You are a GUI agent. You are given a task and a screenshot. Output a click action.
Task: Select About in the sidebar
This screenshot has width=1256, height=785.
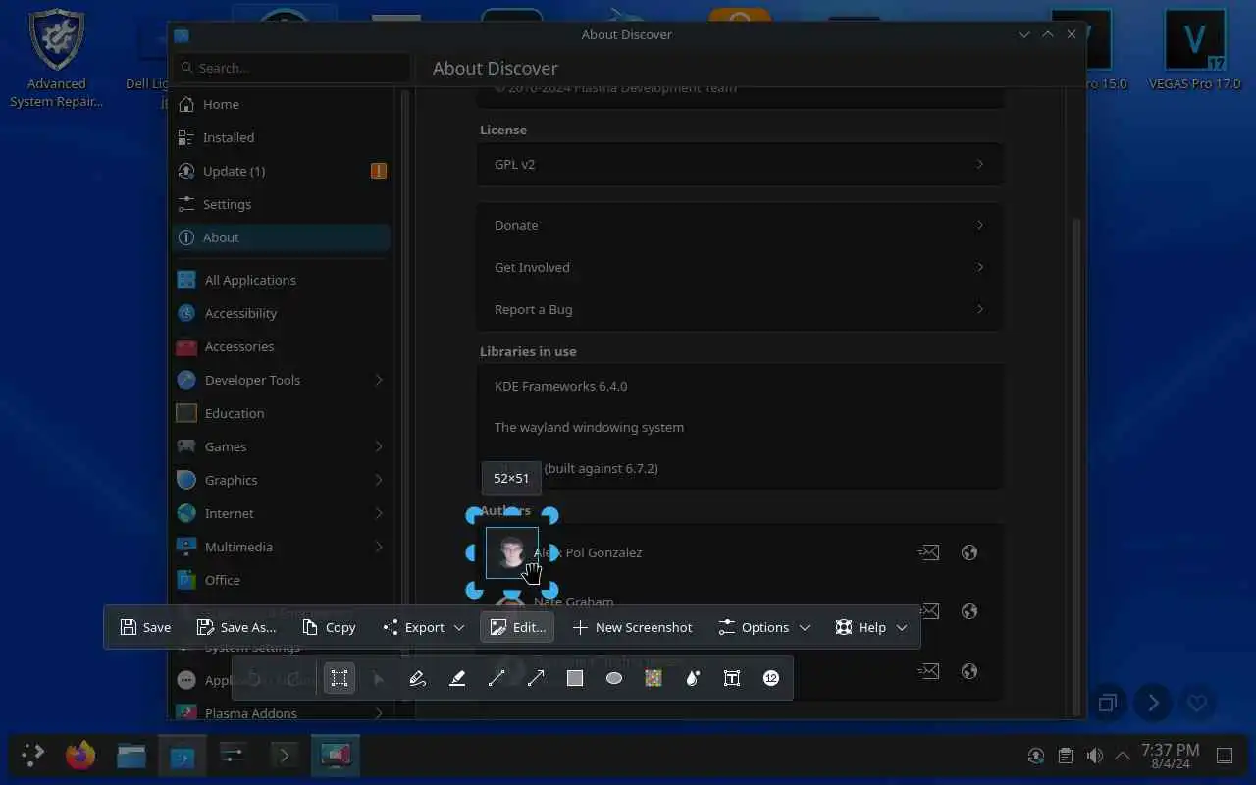281,237
